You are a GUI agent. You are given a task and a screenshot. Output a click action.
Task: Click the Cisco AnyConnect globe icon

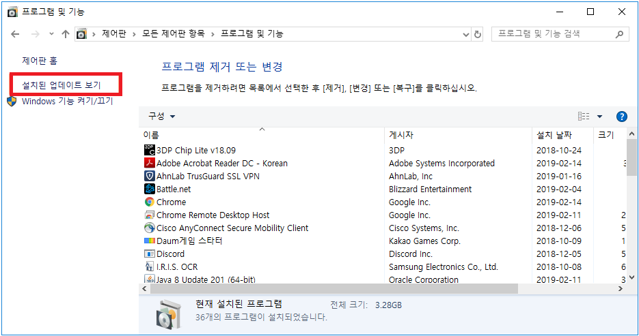click(150, 228)
